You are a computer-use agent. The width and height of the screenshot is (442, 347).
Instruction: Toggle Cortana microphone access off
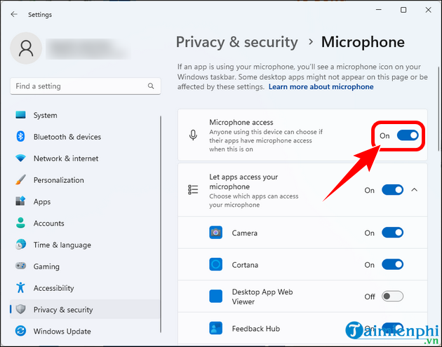[393, 265]
